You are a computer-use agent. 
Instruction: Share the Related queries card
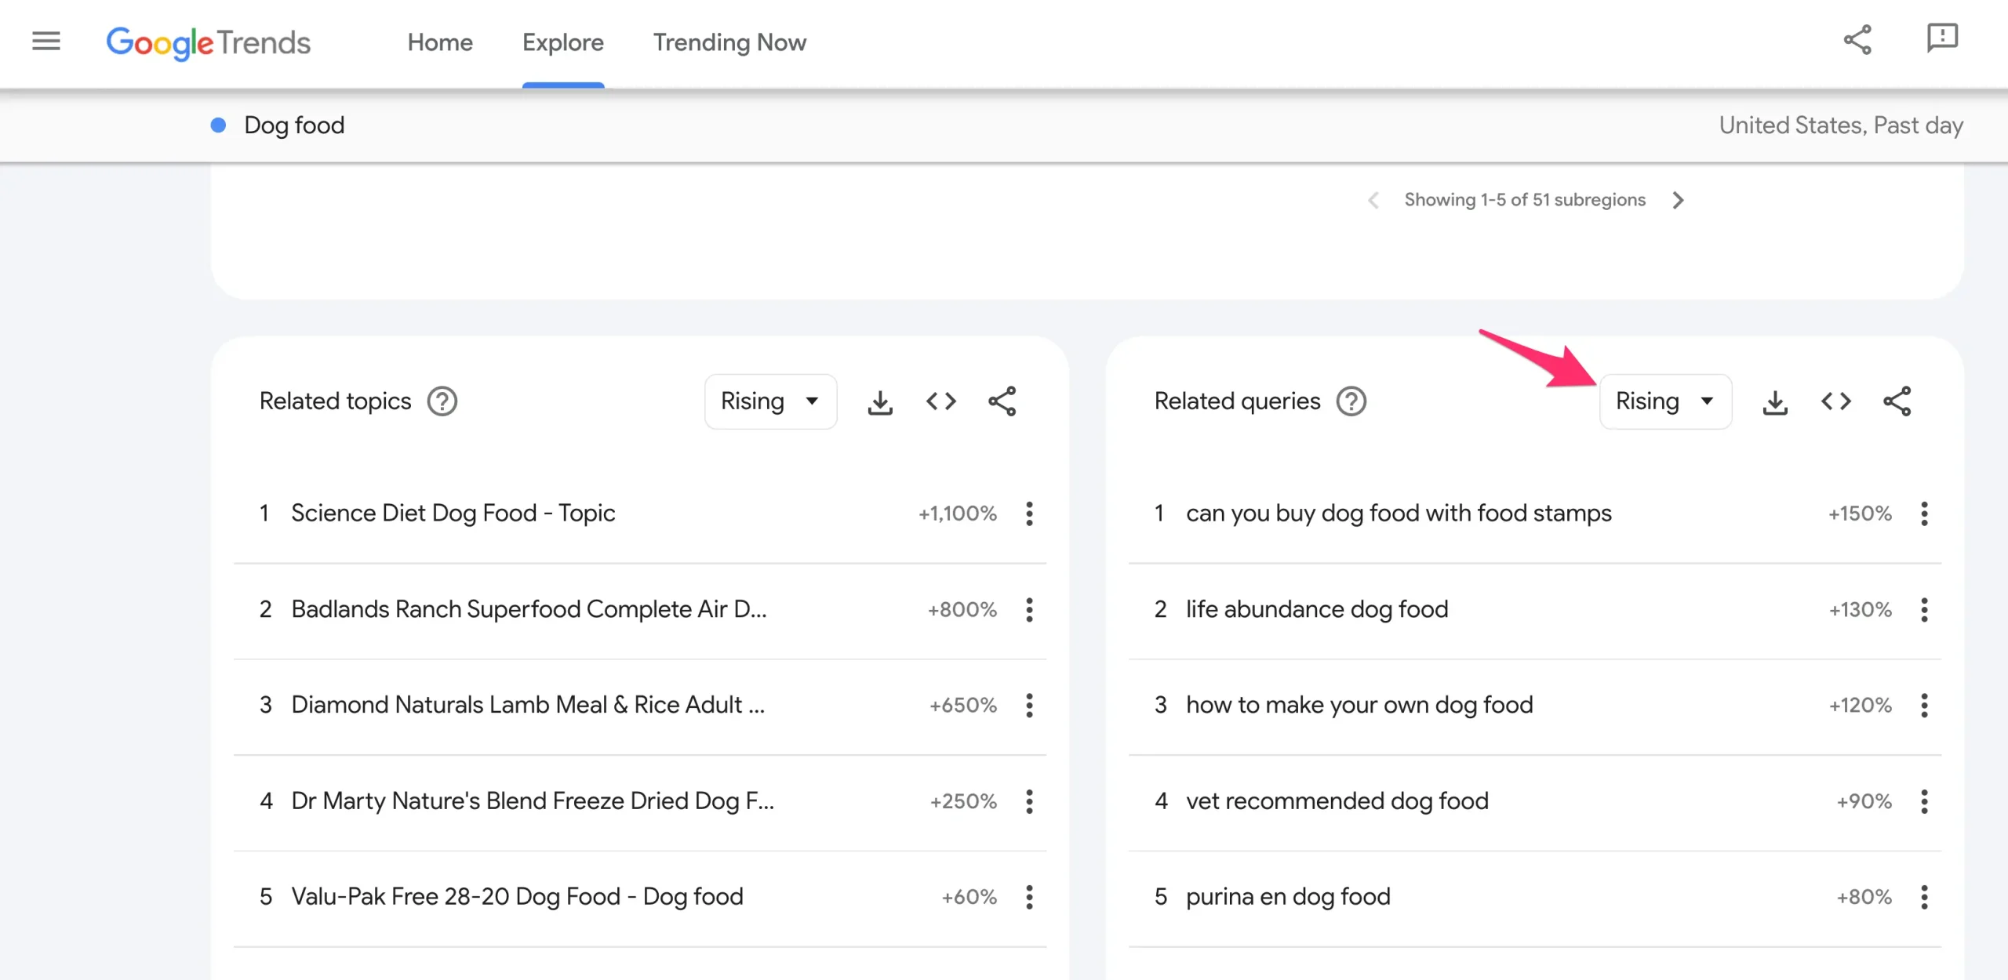1897,402
